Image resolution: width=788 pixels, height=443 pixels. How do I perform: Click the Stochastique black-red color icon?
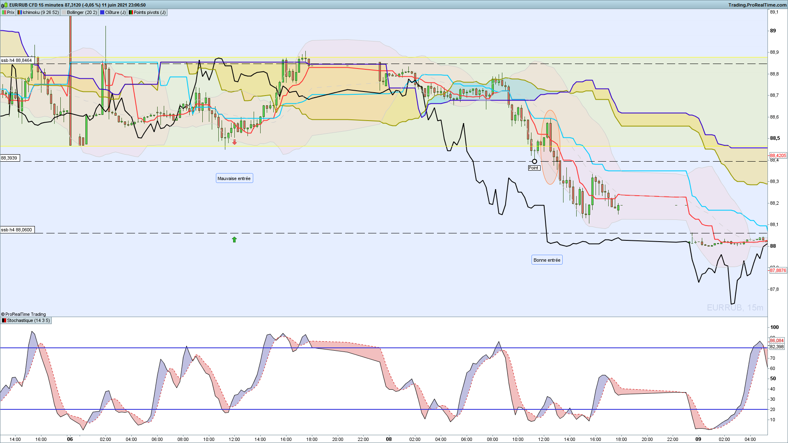pos(4,320)
